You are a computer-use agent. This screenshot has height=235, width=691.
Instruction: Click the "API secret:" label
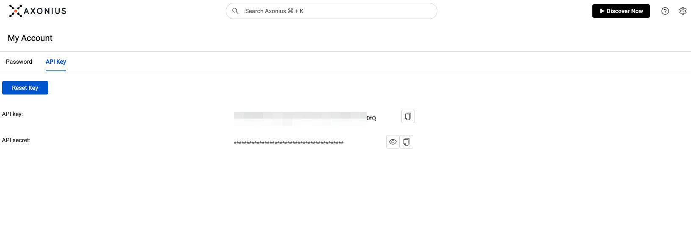coord(16,140)
